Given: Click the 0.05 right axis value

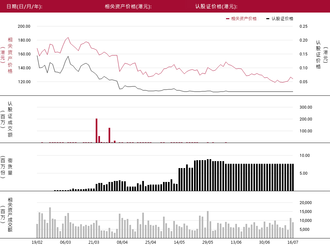Looking at the screenshot, I should point(304,82).
